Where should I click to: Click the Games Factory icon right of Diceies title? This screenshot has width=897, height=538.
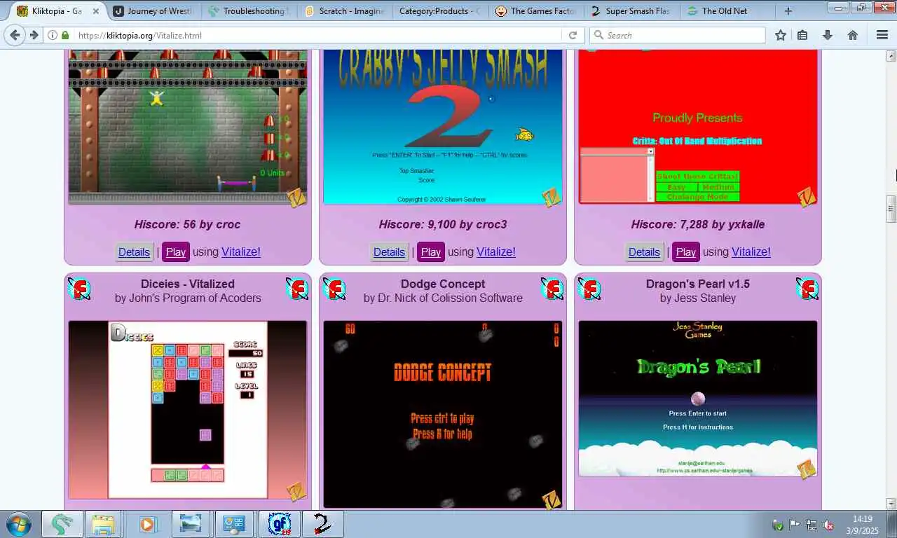coord(297,289)
